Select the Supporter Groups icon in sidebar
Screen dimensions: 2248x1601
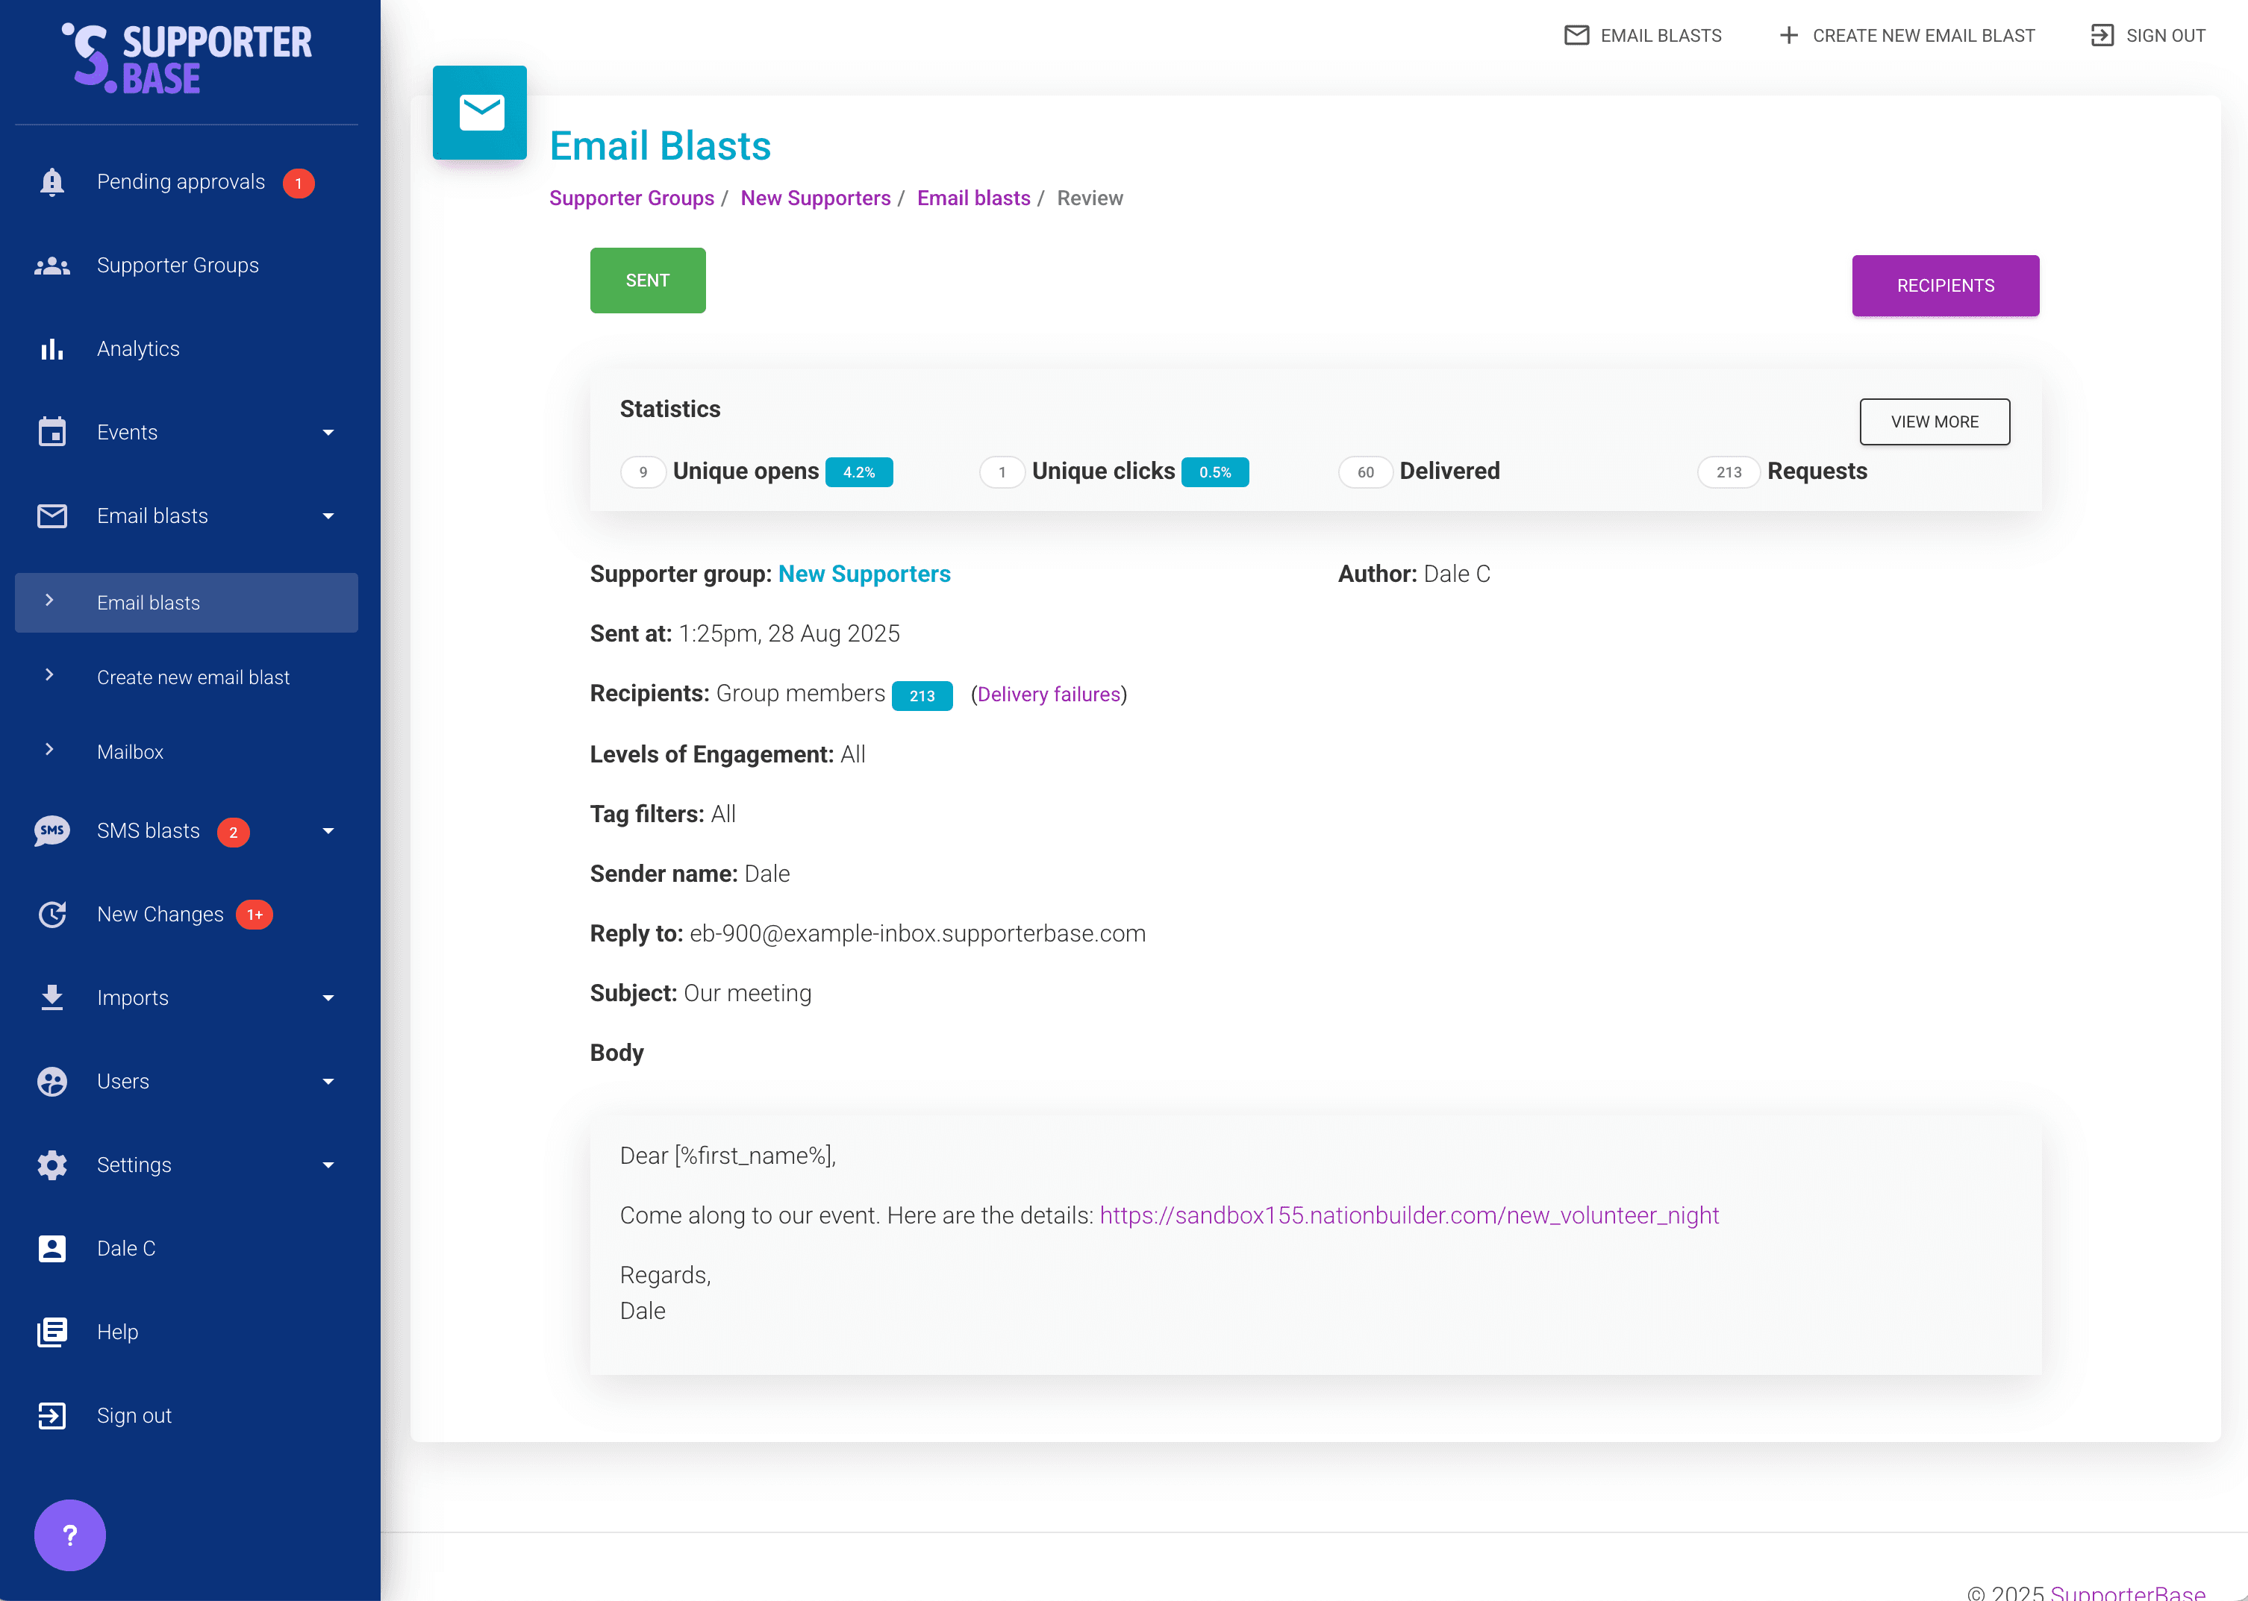click(x=51, y=264)
